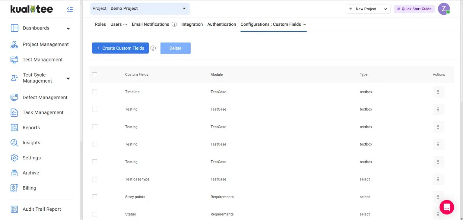Check the select-all checkbox in the table header
The image size is (463, 220).
click(x=95, y=75)
